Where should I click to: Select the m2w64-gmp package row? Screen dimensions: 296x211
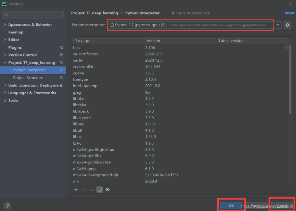pos(180,169)
